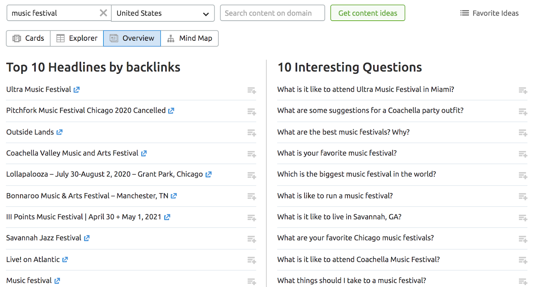Open the United States country dropdown
Screen dimensions: 534x287
click(x=163, y=13)
